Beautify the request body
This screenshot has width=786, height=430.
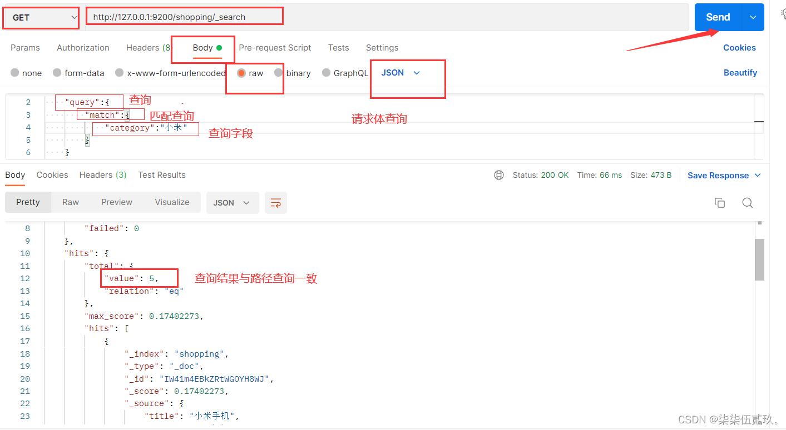point(740,73)
